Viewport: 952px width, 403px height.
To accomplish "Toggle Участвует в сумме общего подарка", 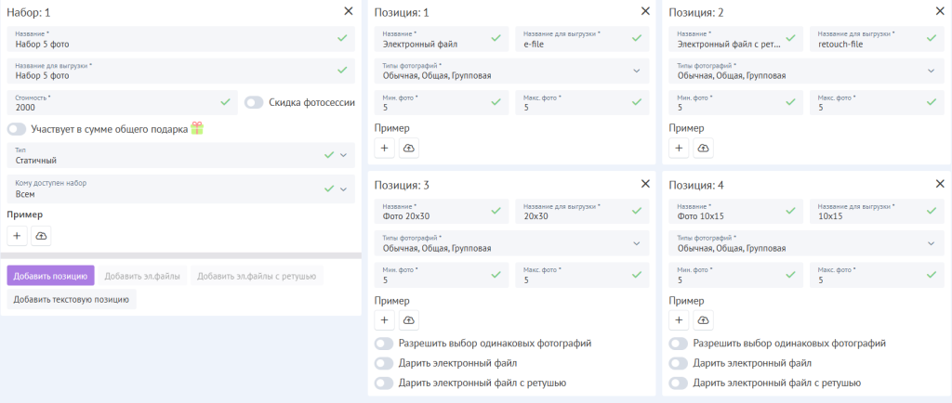I will coord(17,129).
